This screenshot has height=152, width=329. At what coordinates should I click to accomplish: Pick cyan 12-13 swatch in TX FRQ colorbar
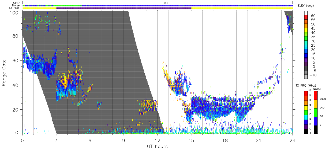coord(306,117)
